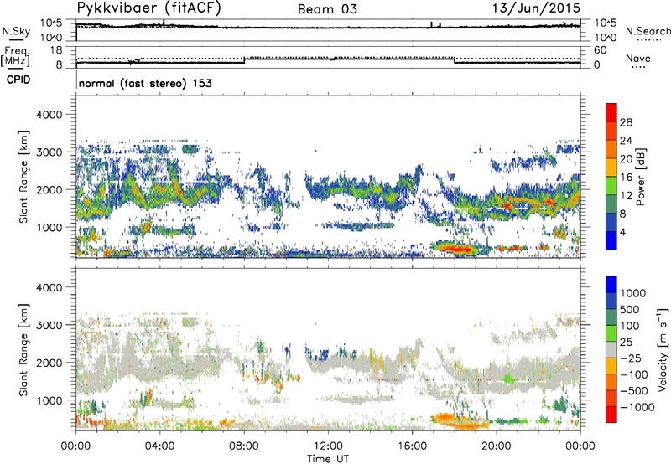Click '500' label on velocity colorbar

tap(630, 309)
